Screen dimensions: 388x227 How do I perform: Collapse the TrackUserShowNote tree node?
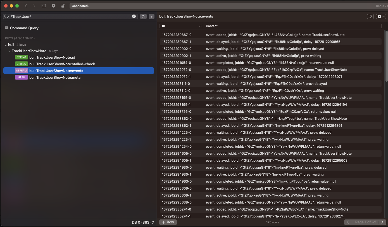pyautogui.click(x=9, y=51)
